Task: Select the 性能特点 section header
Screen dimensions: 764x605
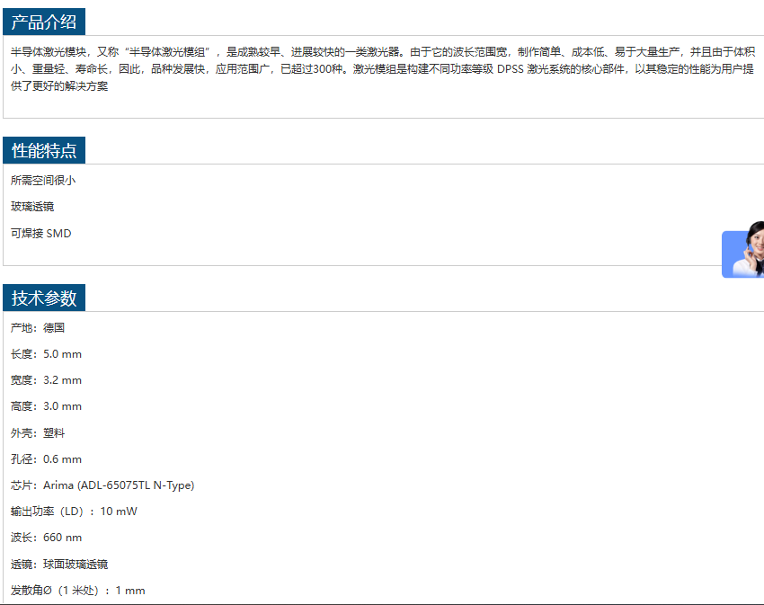Action: click(x=44, y=150)
